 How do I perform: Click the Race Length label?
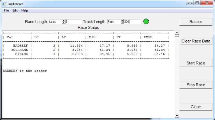(x=36, y=22)
